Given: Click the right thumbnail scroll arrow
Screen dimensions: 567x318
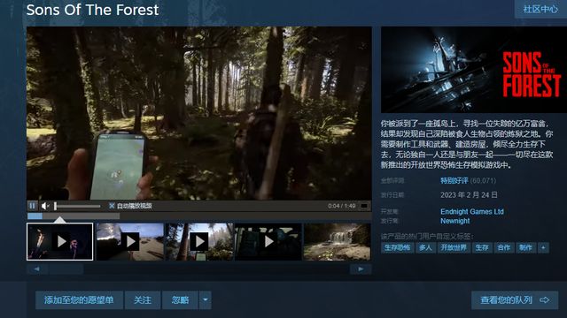Looking at the screenshot, I should (361, 269).
